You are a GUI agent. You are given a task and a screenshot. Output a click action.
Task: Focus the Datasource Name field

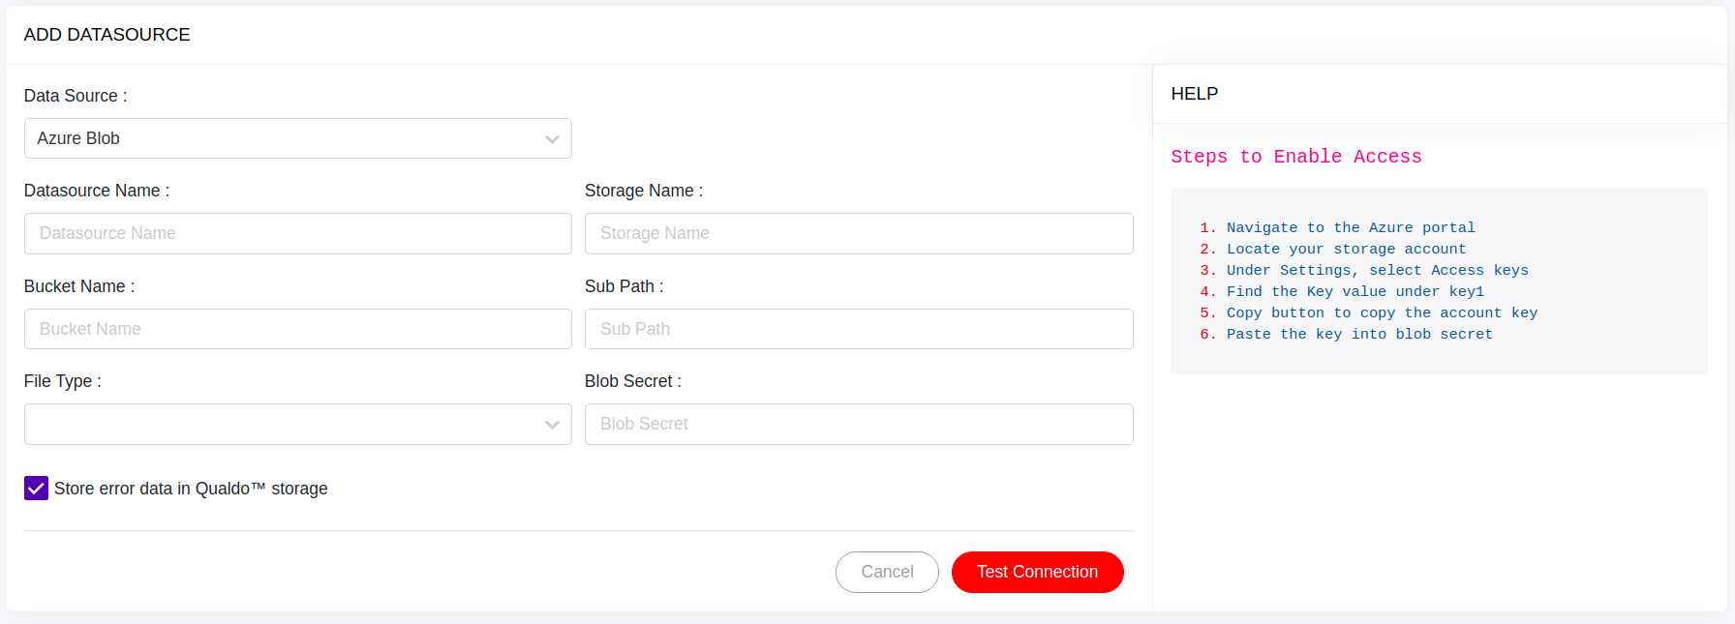[x=297, y=234]
